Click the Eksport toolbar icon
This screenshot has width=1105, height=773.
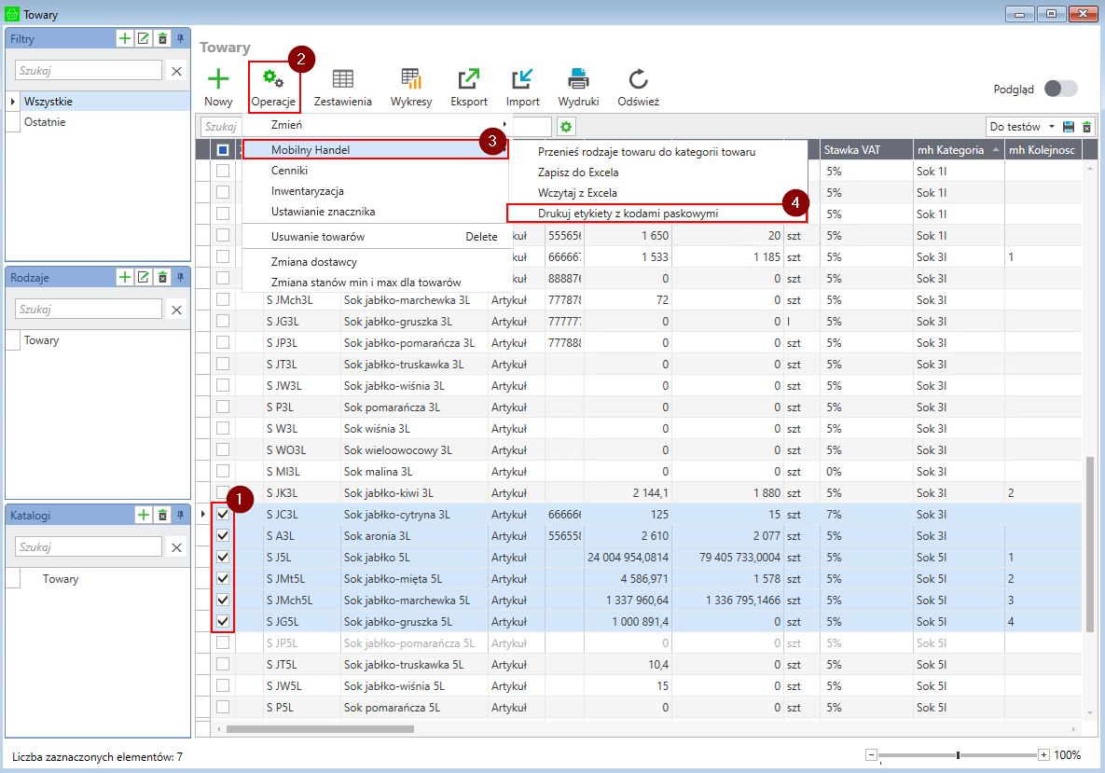coord(469,80)
